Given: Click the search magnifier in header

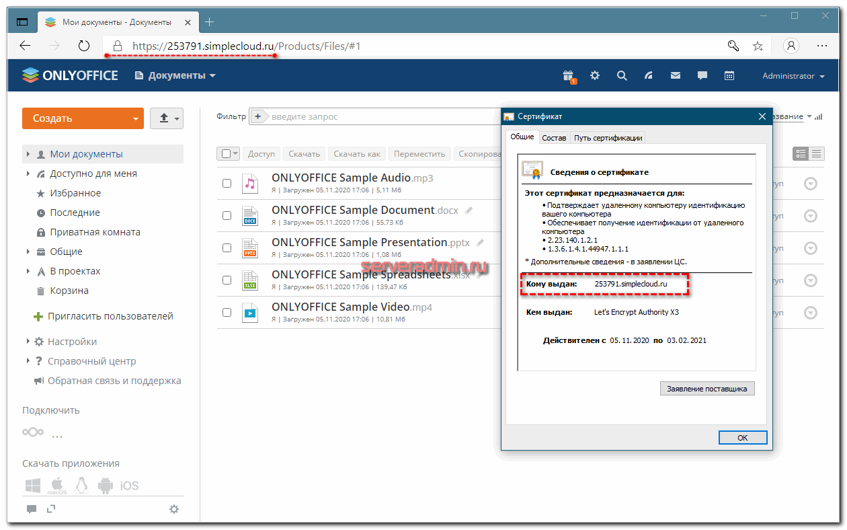Looking at the screenshot, I should click(x=622, y=75).
